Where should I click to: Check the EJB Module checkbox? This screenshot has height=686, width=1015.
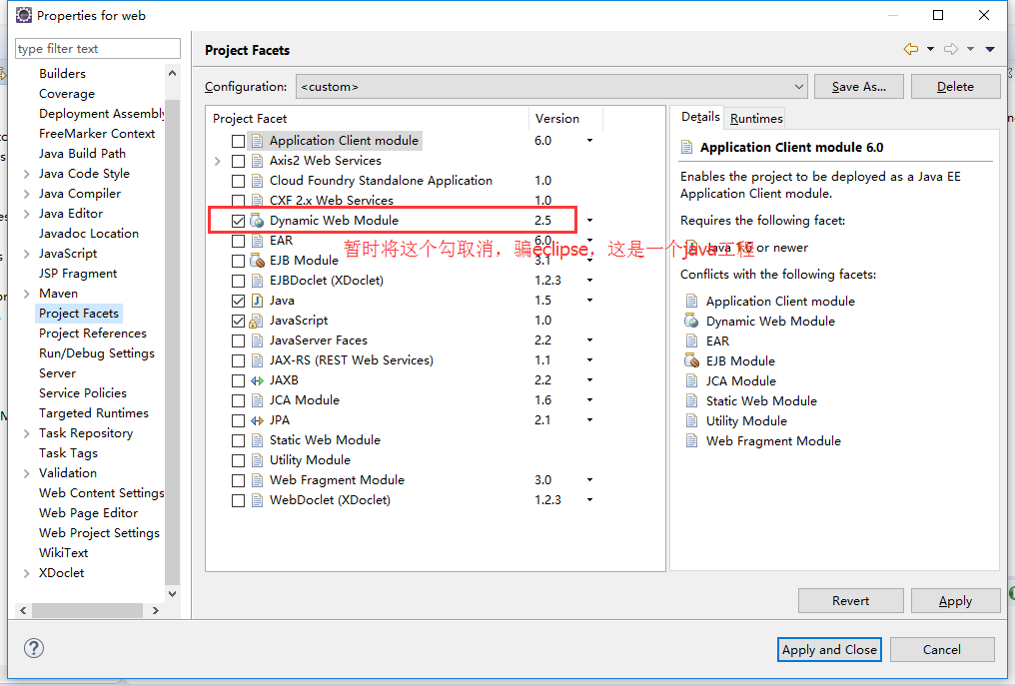coord(238,261)
